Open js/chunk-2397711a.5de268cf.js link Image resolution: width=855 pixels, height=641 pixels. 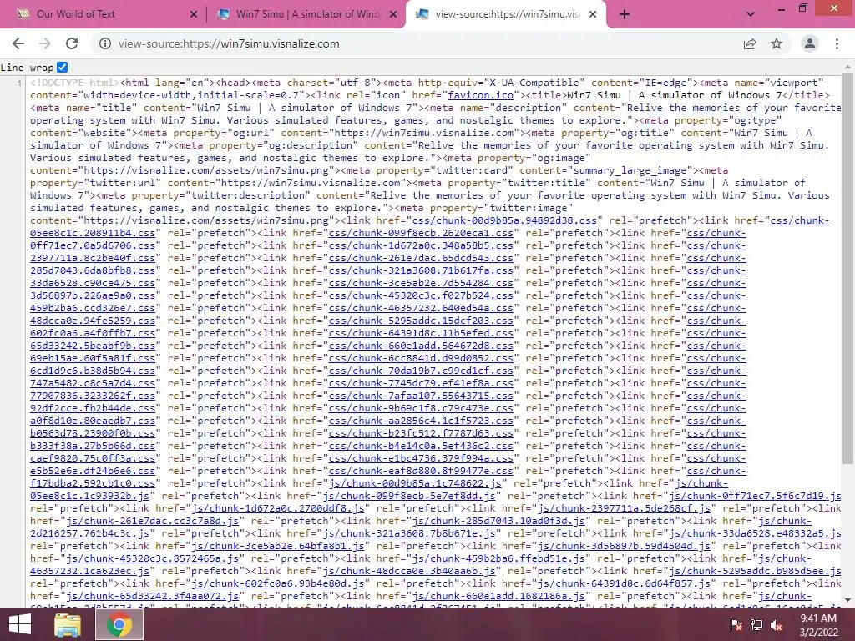coord(624,508)
